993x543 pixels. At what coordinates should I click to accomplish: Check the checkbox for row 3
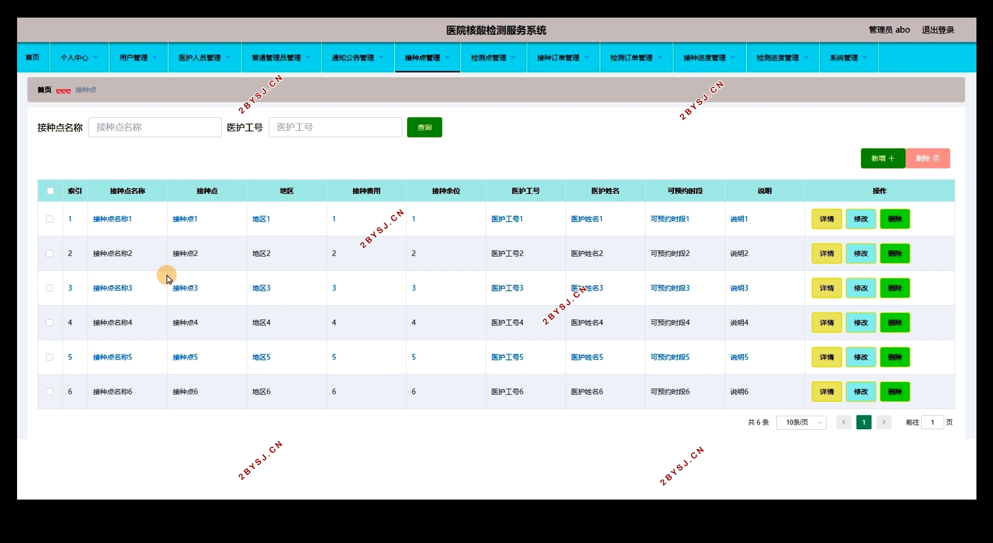click(x=50, y=288)
